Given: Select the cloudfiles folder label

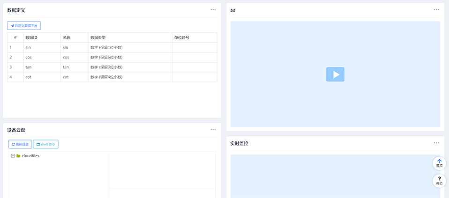Looking at the screenshot, I should (30, 156).
